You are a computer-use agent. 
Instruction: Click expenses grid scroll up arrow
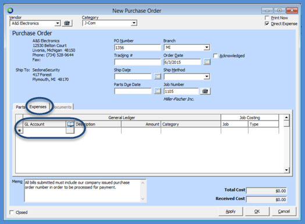pyautogui.click(x=286, y=118)
